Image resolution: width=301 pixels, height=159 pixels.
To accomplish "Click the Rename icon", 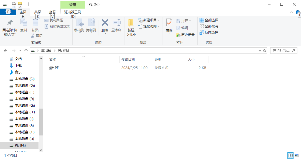I will 116,23.
